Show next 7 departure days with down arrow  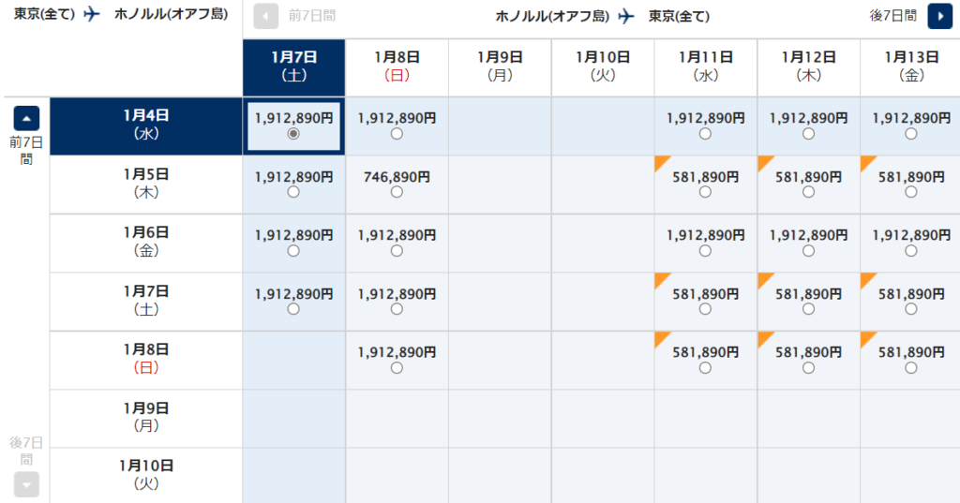tap(26, 484)
